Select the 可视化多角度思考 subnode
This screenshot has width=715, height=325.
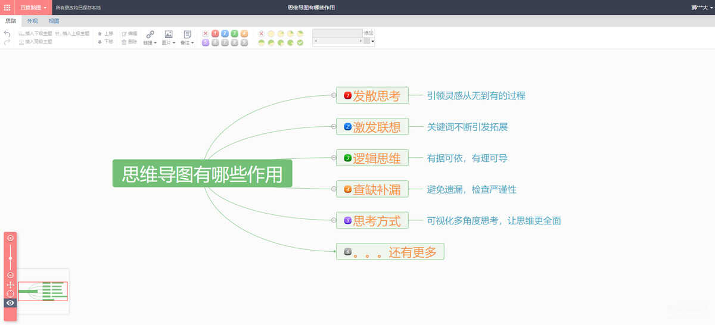pyautogui.click(x=494, y=220)
